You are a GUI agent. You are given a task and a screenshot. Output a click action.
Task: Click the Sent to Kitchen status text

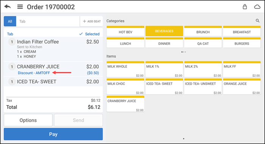pyautogui.click(x=30, y=47)
